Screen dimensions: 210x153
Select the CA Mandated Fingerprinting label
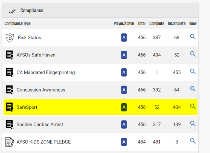pyautogui.click(x=45, y=72)
